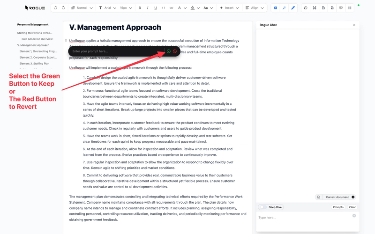Click the Enter your prompt here field
This screenshot has height=234, width=375.
[x=117, y=51]
